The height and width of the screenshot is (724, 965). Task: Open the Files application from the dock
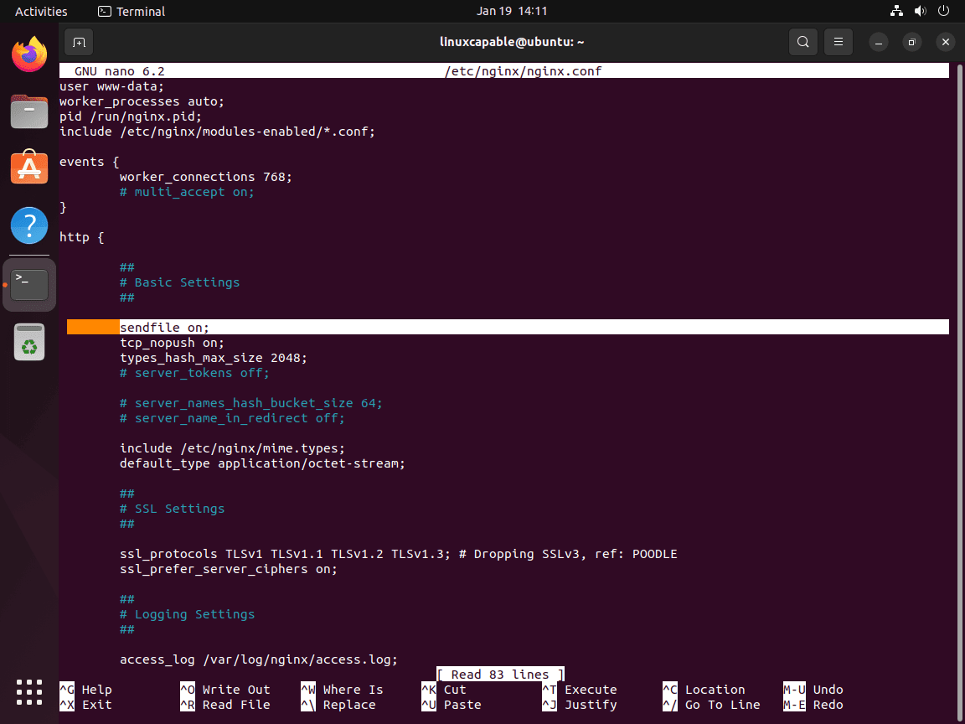tap(29, 111)
